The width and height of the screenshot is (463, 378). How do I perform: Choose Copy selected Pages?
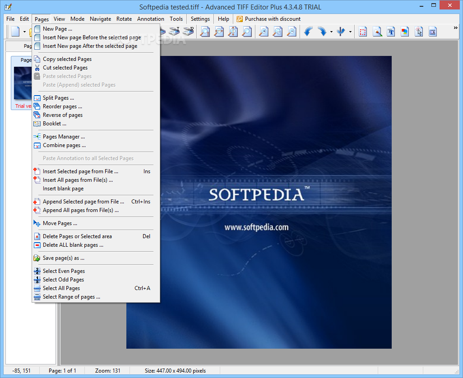[96, 59]
